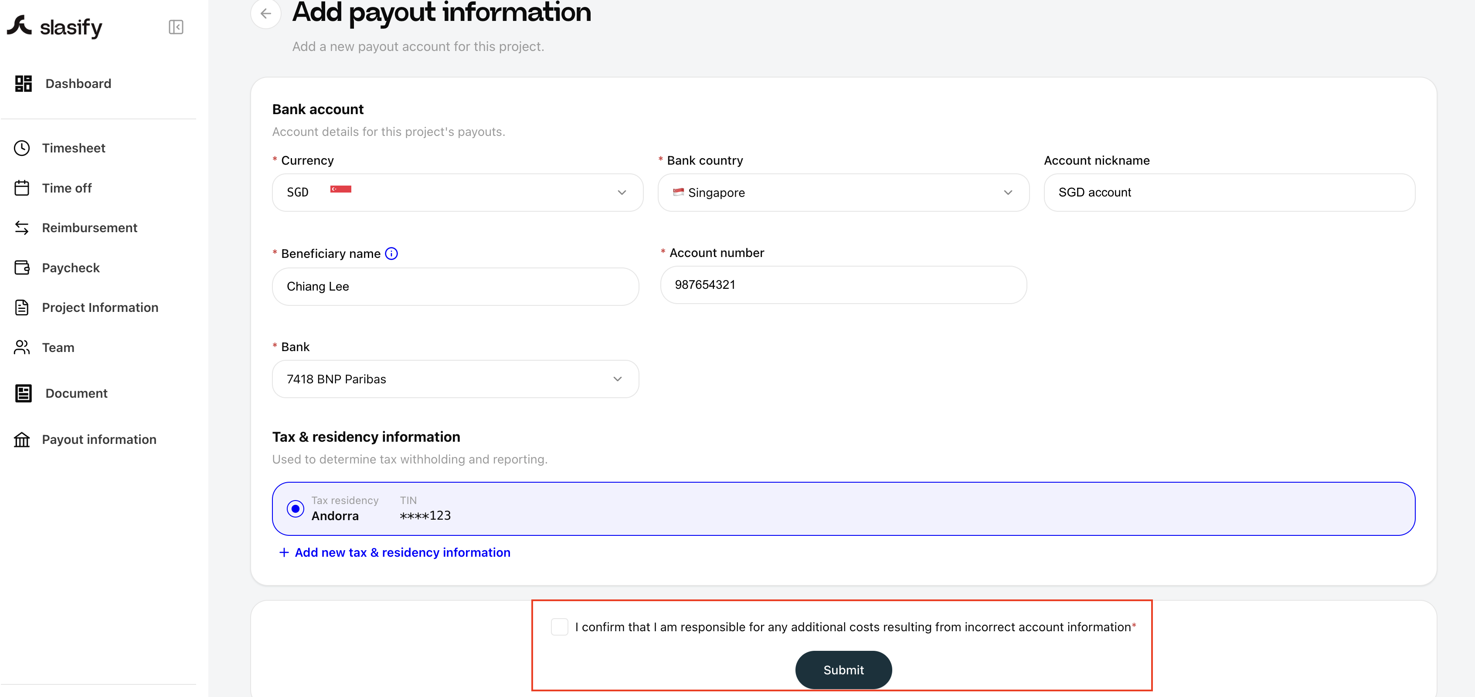
Task: Click the Timesheet clock icon
Action: click(22, 148)
